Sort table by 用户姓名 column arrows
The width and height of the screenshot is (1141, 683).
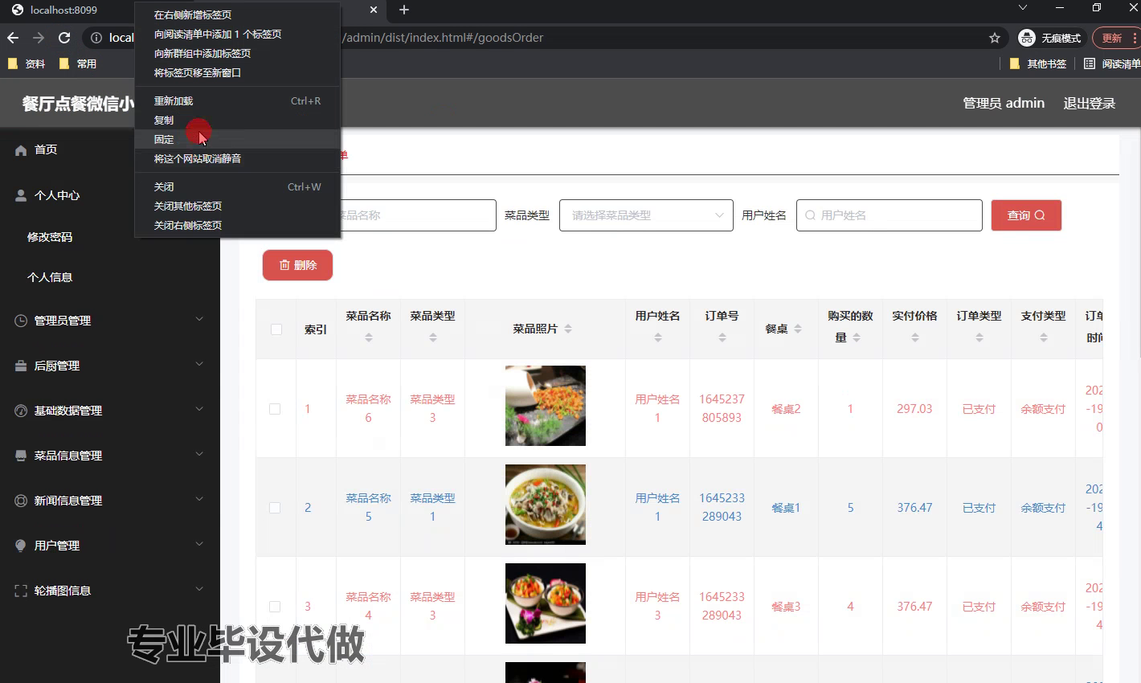(x=658, y=337)
